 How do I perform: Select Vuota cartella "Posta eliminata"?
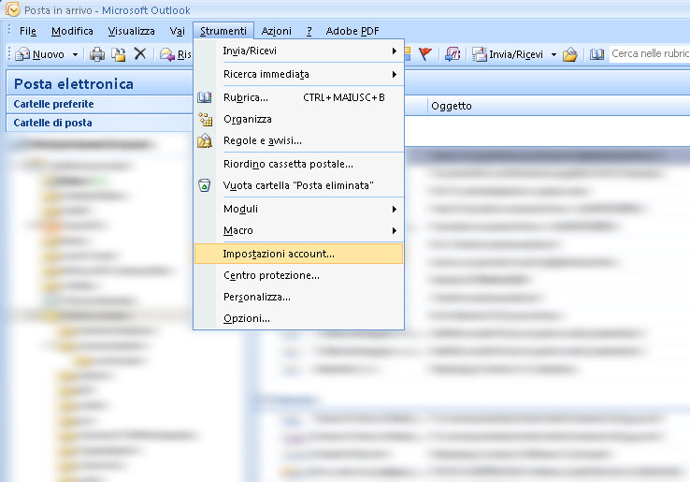(x=299, y=185)
